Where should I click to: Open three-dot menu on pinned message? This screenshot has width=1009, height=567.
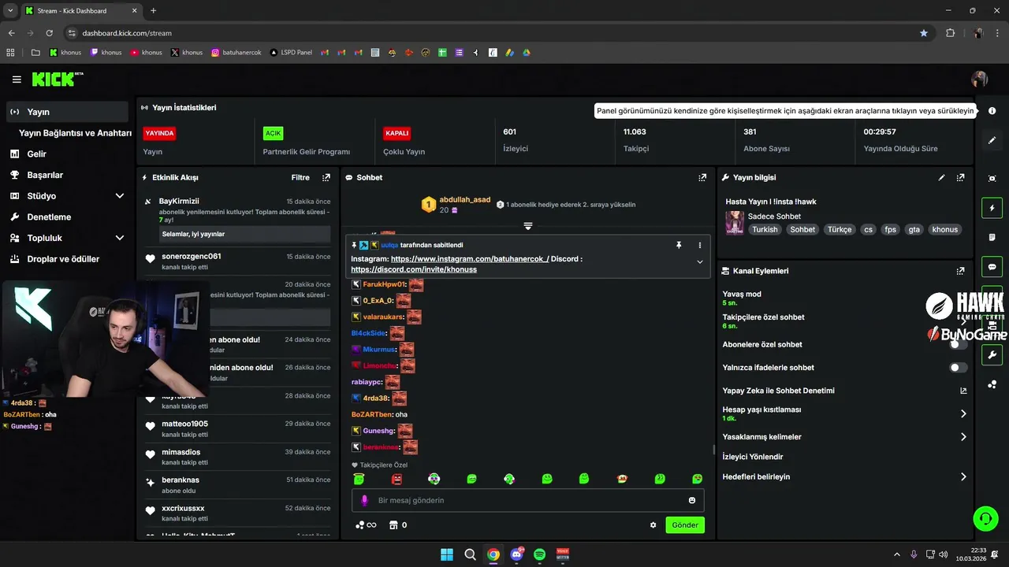click(699, 245)
